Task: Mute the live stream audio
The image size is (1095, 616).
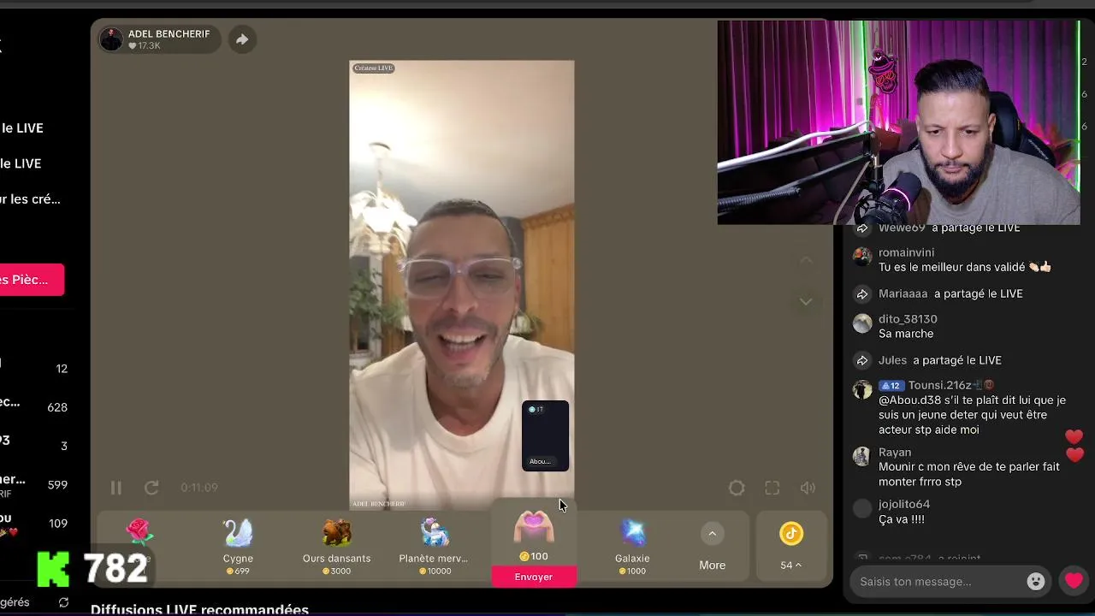Action: [x=808, y=488]
